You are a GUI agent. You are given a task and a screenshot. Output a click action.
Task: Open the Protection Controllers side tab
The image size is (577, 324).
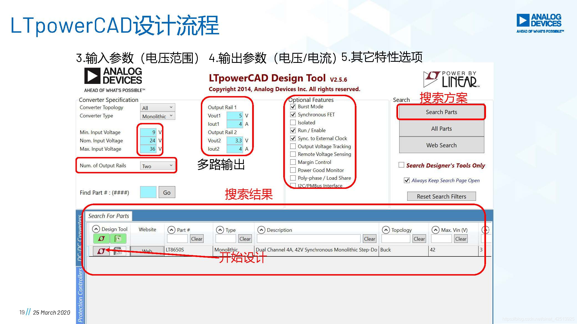click(x=80, y=295)
